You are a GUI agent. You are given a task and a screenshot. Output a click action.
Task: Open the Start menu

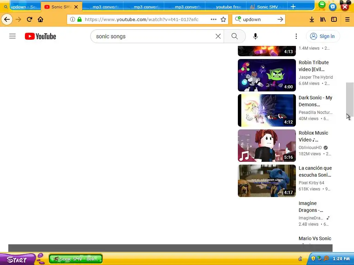pos(17,259)
